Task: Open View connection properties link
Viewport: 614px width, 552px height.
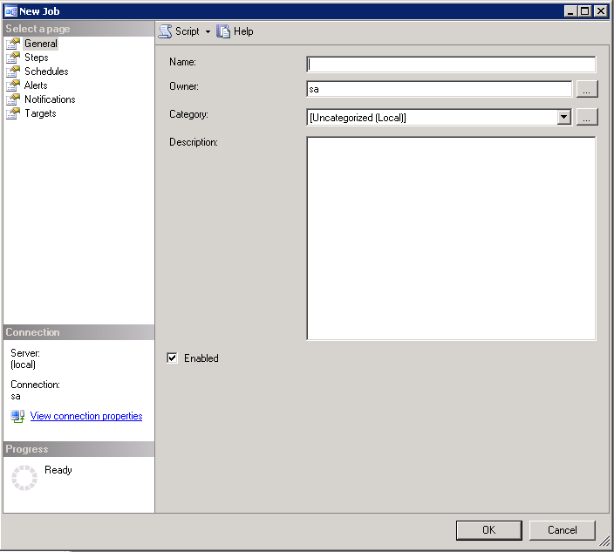Action: (x=86, y=416)
